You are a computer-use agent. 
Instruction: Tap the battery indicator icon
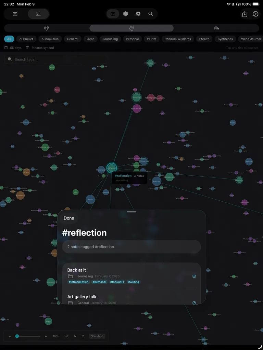pos(256,4)
